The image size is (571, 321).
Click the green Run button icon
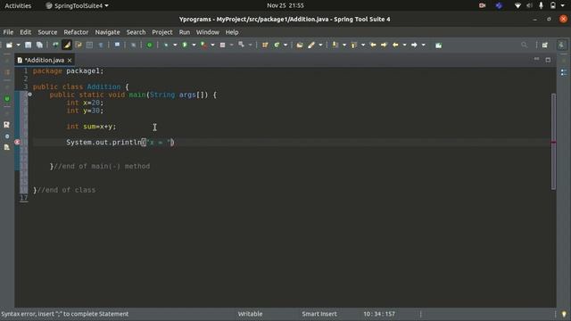pos(185,45)
